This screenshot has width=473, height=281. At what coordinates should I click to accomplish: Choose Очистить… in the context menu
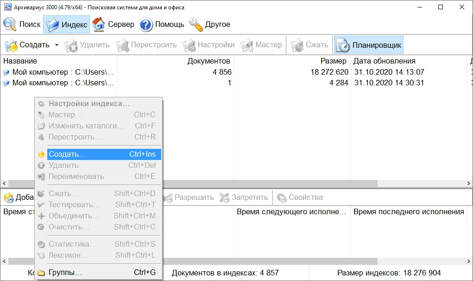tap(98, 227)
